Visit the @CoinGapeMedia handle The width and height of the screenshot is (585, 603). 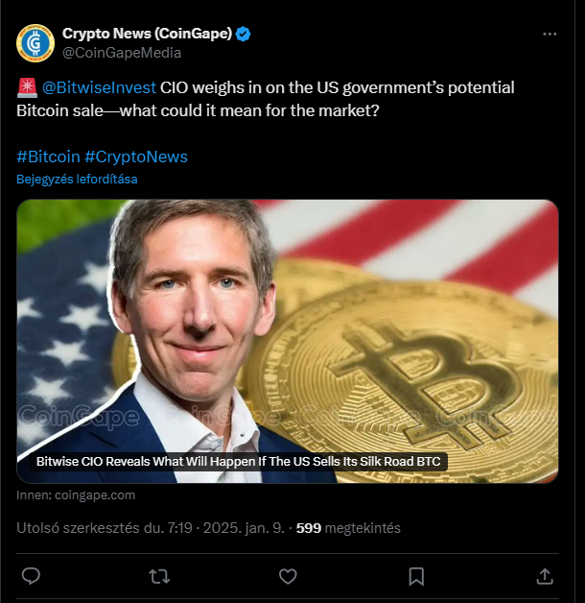[x=122, y=53]
